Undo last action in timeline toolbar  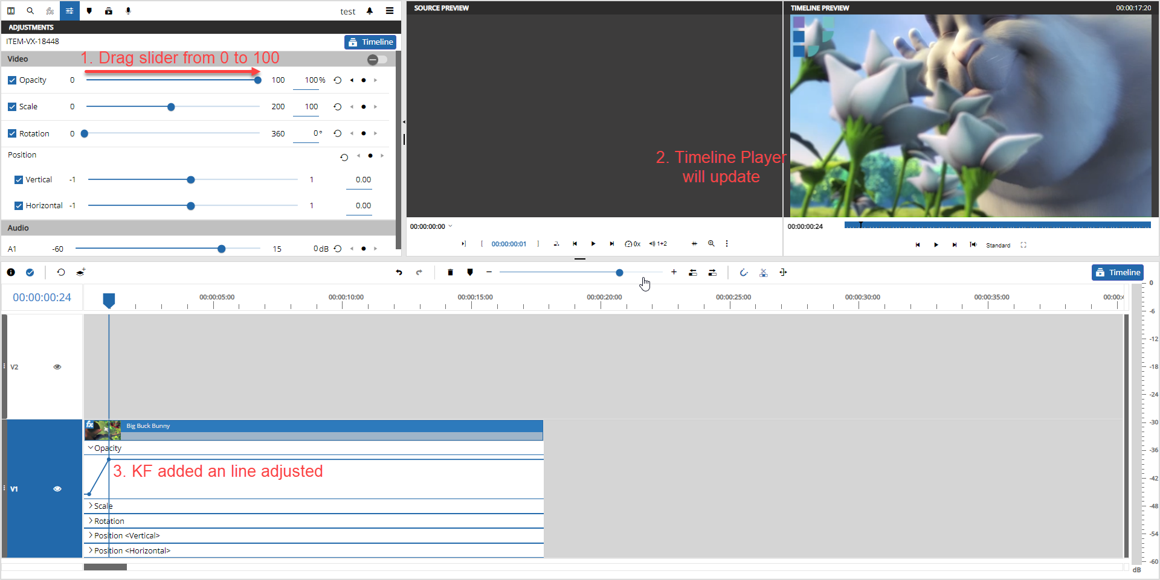click(x=399, y=273)
